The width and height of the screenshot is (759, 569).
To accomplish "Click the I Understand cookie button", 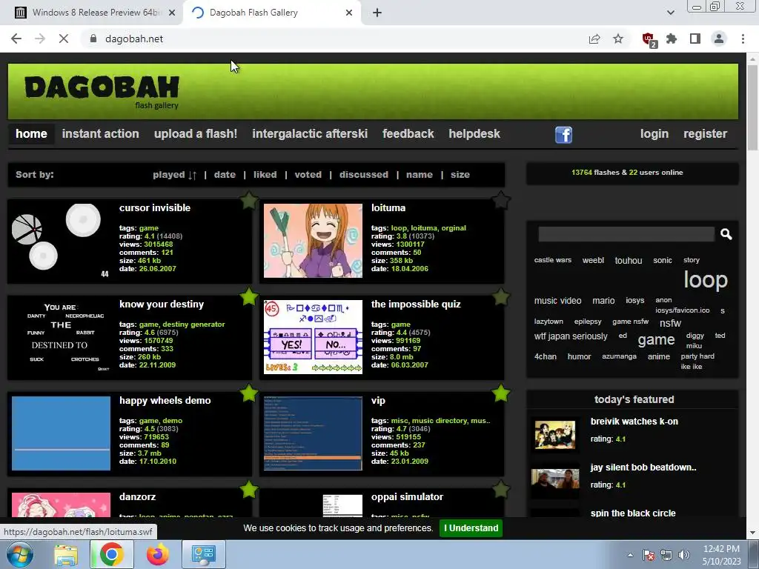I will [x=471, y=528].
